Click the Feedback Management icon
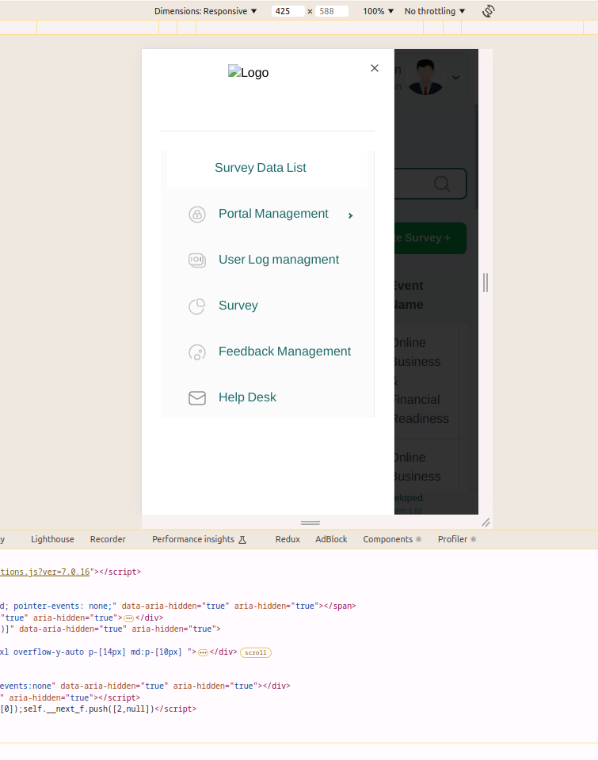This screenshot has width=598, height=760. [197, 352]
